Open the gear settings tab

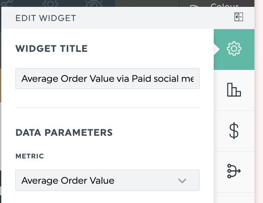[234, 49]
